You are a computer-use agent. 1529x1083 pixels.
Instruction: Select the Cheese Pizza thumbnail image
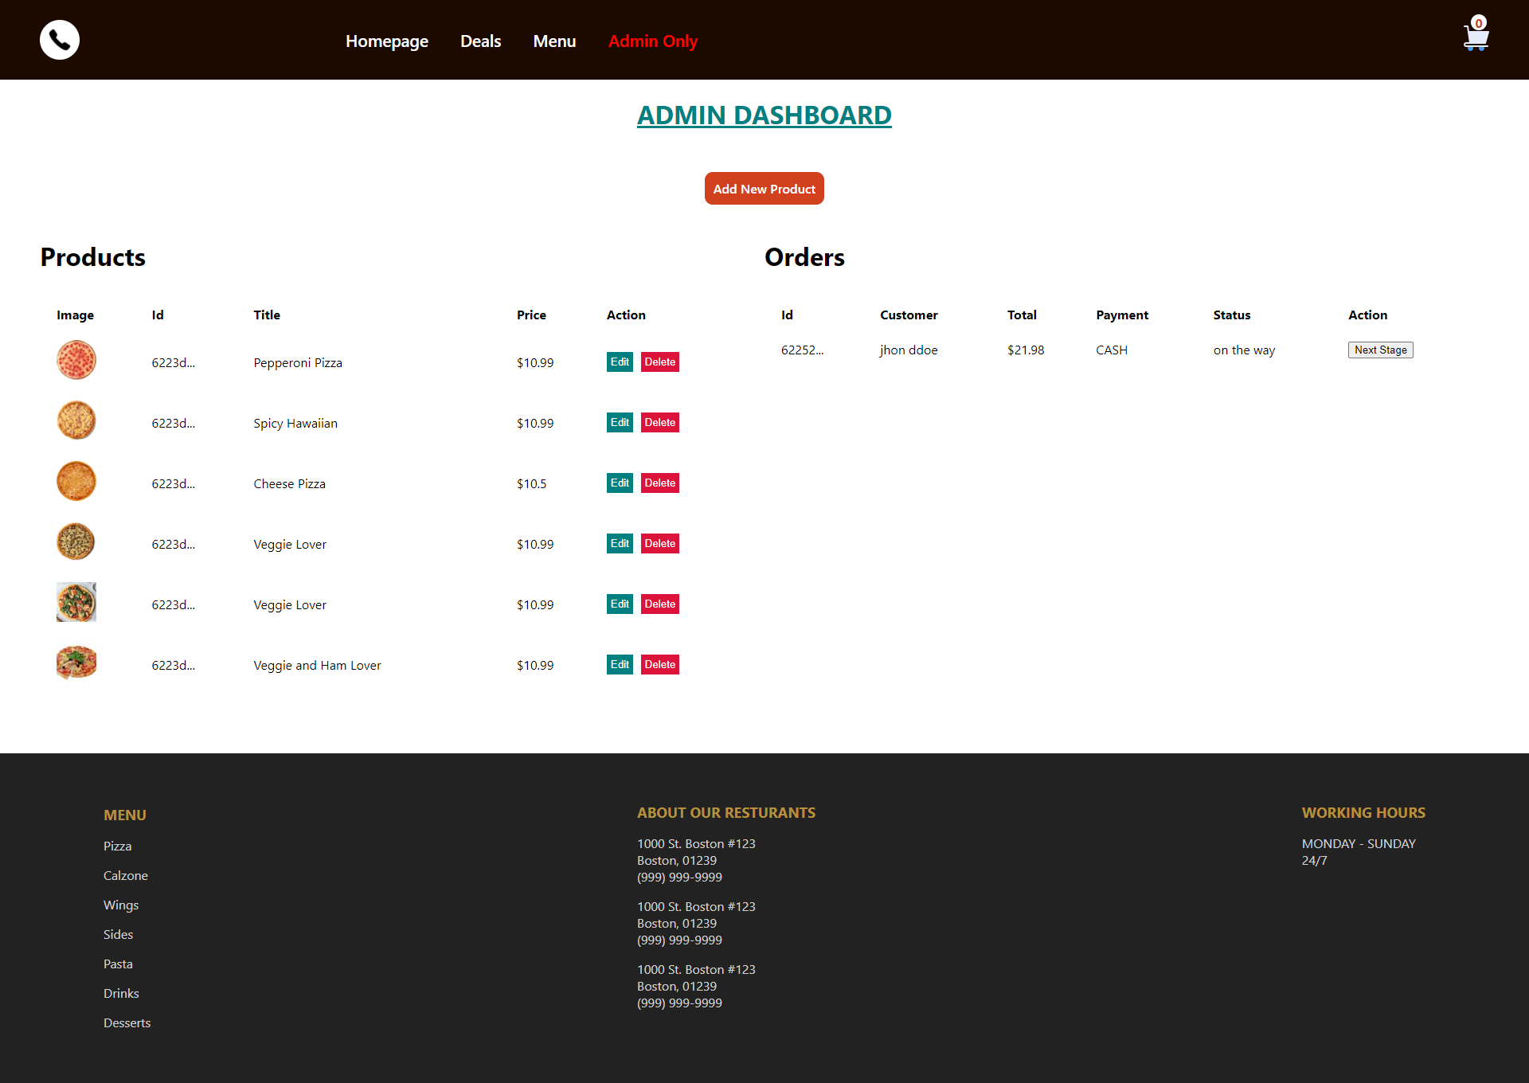coord(76,481)
